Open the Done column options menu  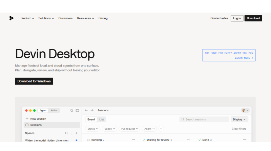pos(244,140)
